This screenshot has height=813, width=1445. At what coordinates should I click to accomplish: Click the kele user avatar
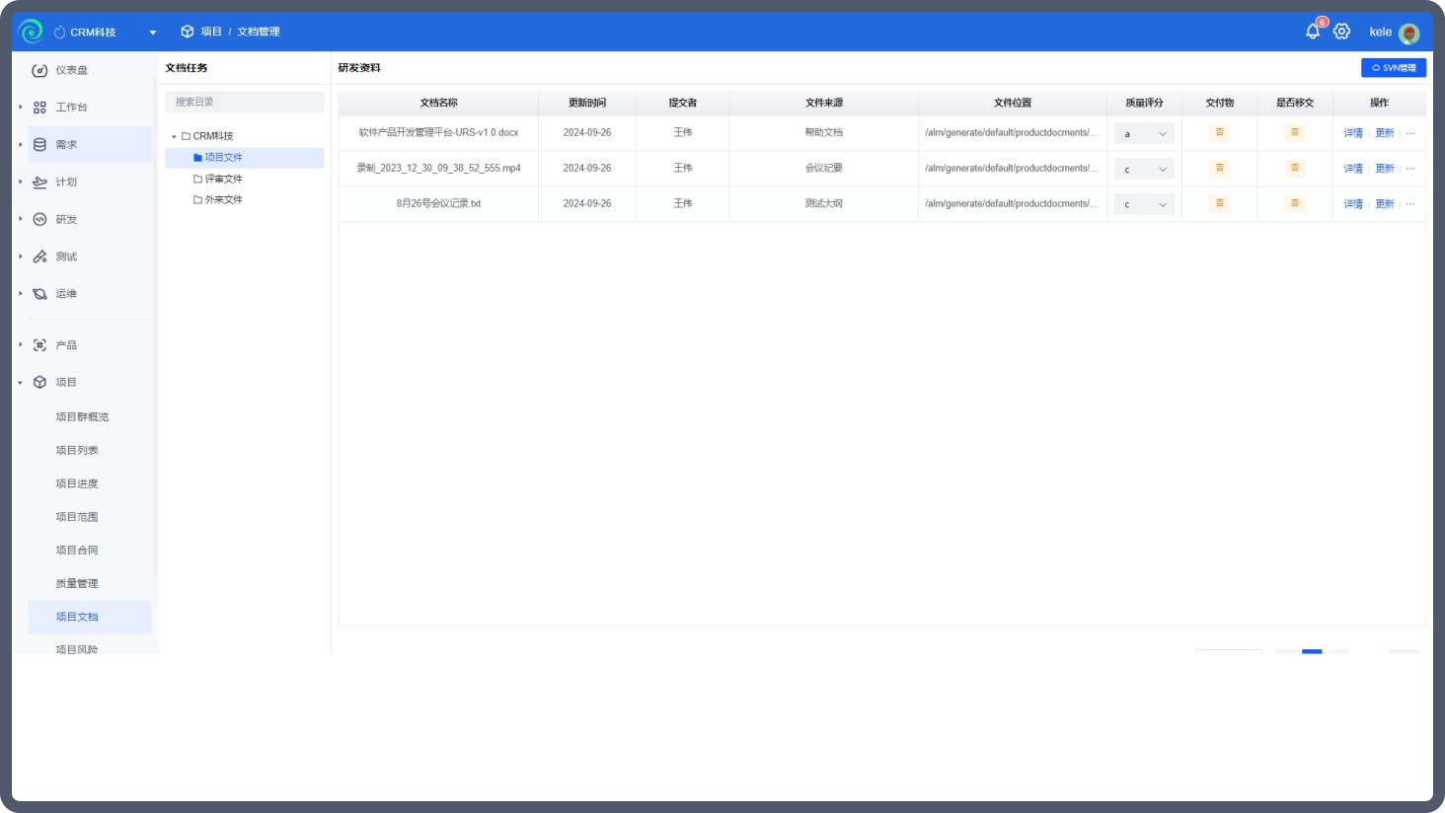[1409, 33]
